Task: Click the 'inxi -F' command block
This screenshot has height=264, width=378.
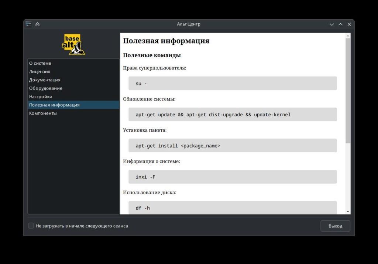Action: coord(233,177)
